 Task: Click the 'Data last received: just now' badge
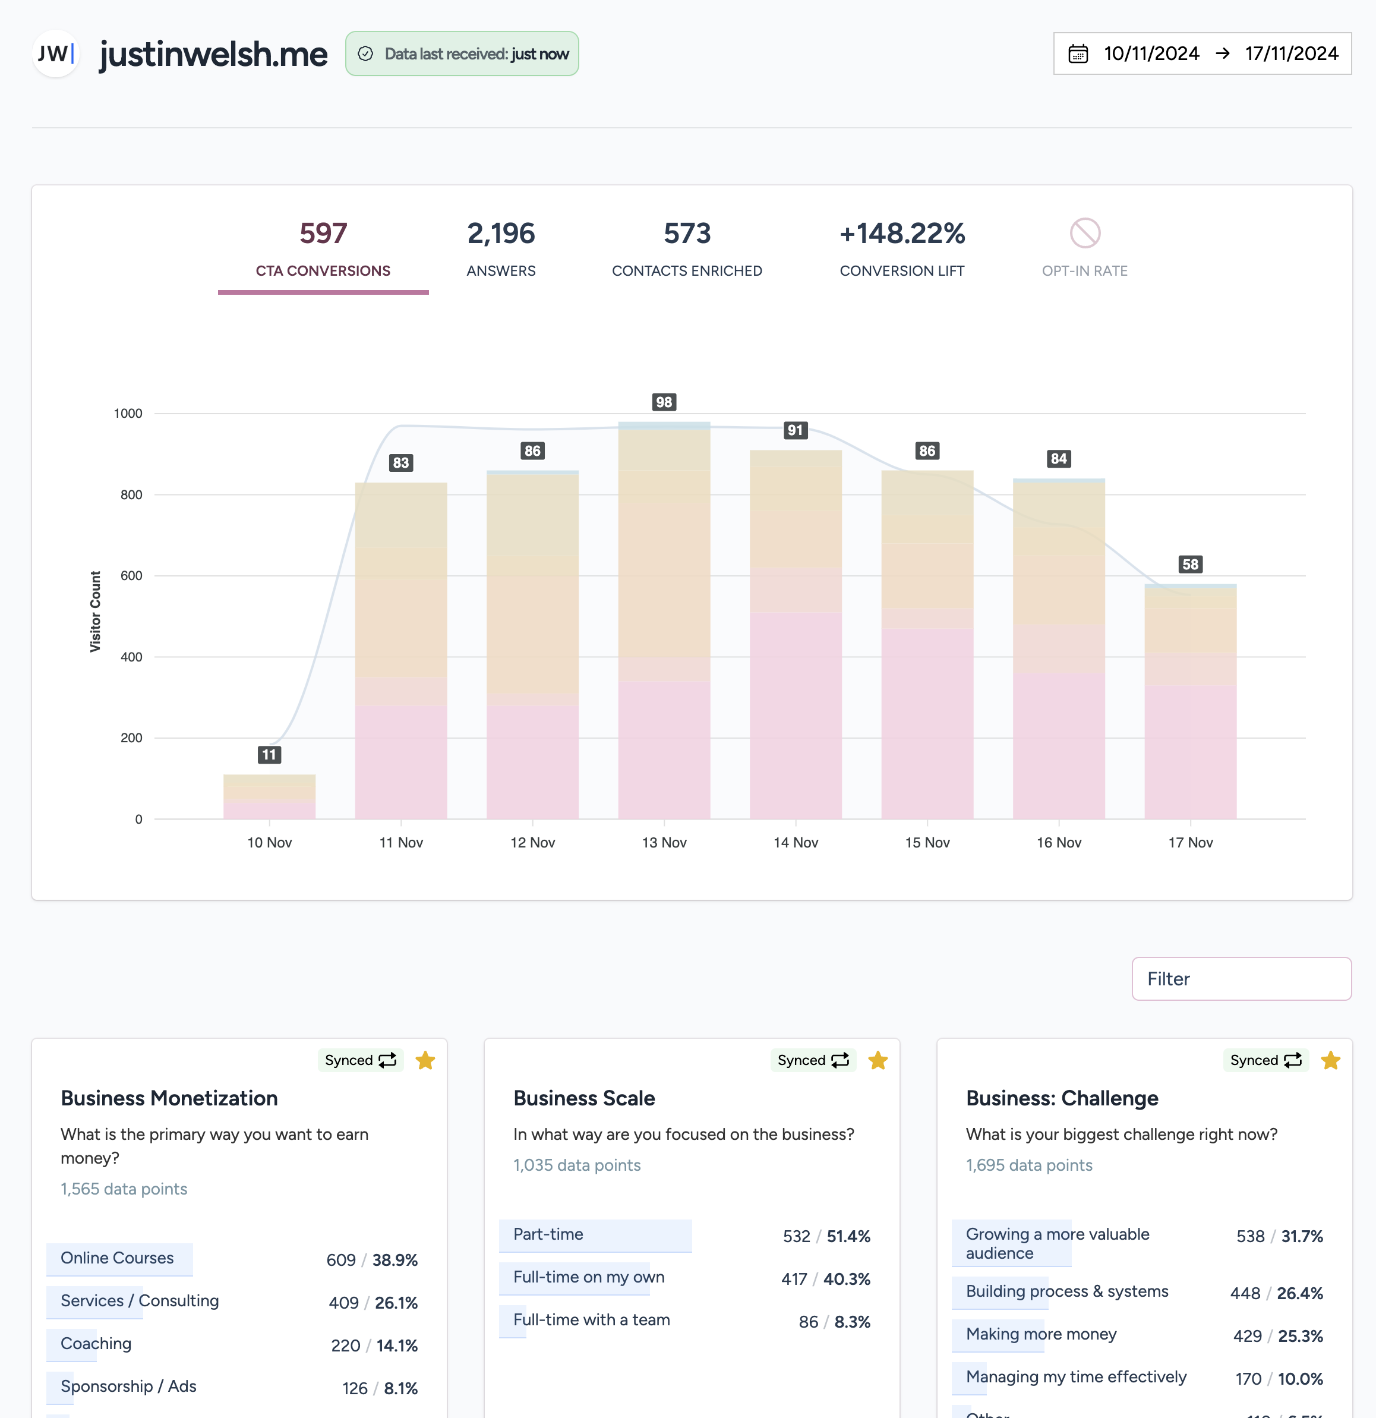click(462, 53)
